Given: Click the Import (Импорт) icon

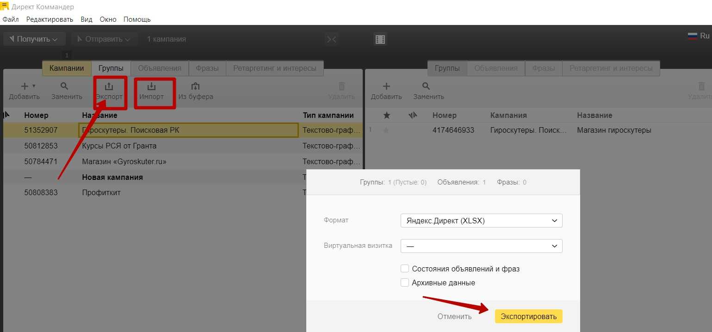Looking at the screenshot, I should [151, 86].
